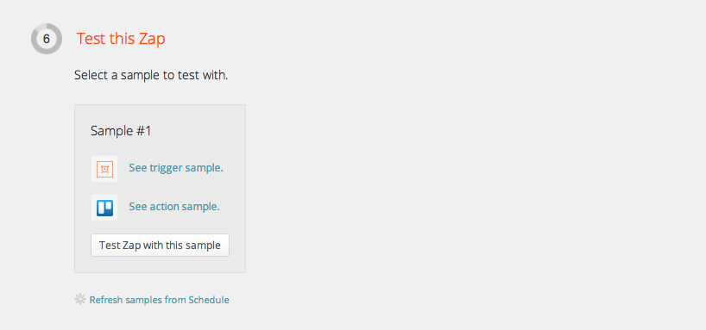
Task: Refresh samples from Schedule
Action: 159,300
